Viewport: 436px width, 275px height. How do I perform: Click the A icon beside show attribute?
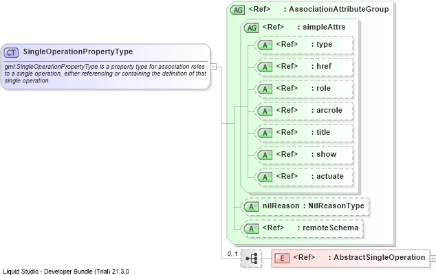coord(265,155)
